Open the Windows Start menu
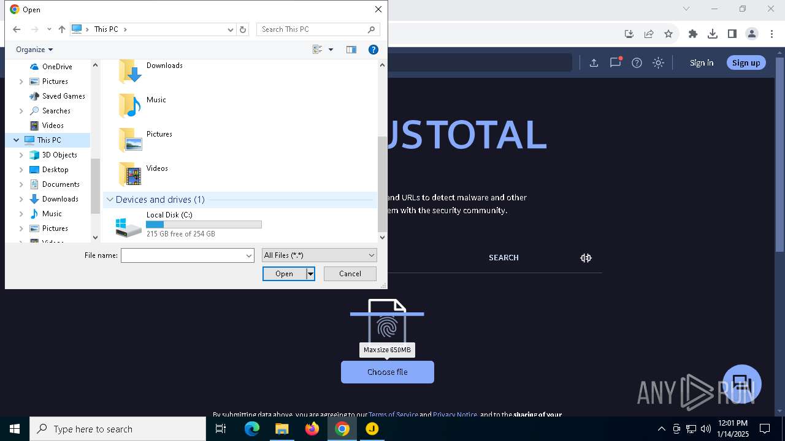Viewport: 785px width, 441px height. coord(15,429)
